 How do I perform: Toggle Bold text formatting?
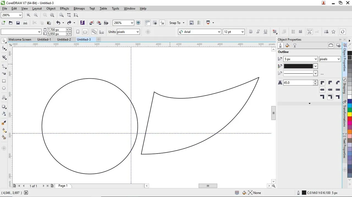(x=251, y=32)
